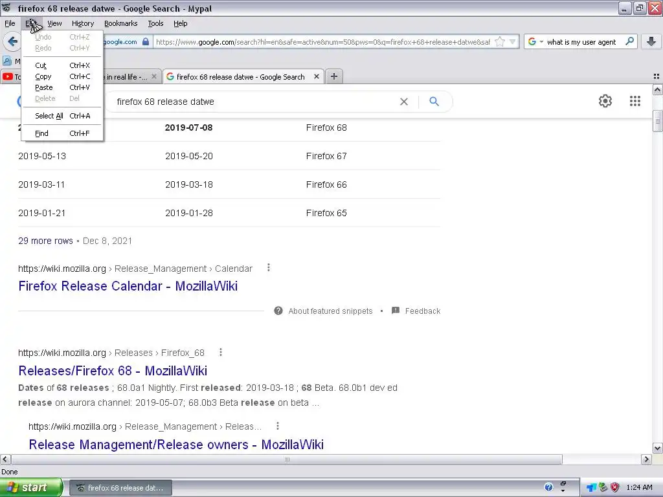Image resolution: width=663 pixels, height=497 pixels.
Task: Open the File menu
Action: [x=10, y=23]
